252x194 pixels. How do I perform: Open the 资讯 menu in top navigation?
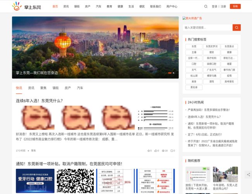66,7
